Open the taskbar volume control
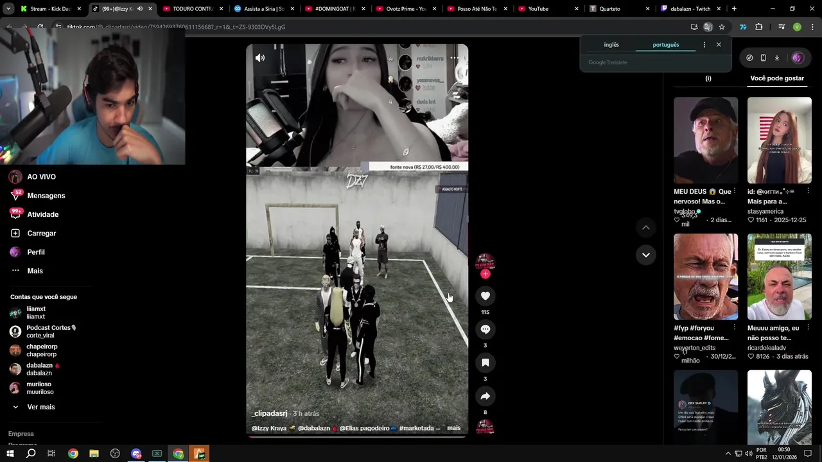The image size is (822, 462). tap(749, 454)
